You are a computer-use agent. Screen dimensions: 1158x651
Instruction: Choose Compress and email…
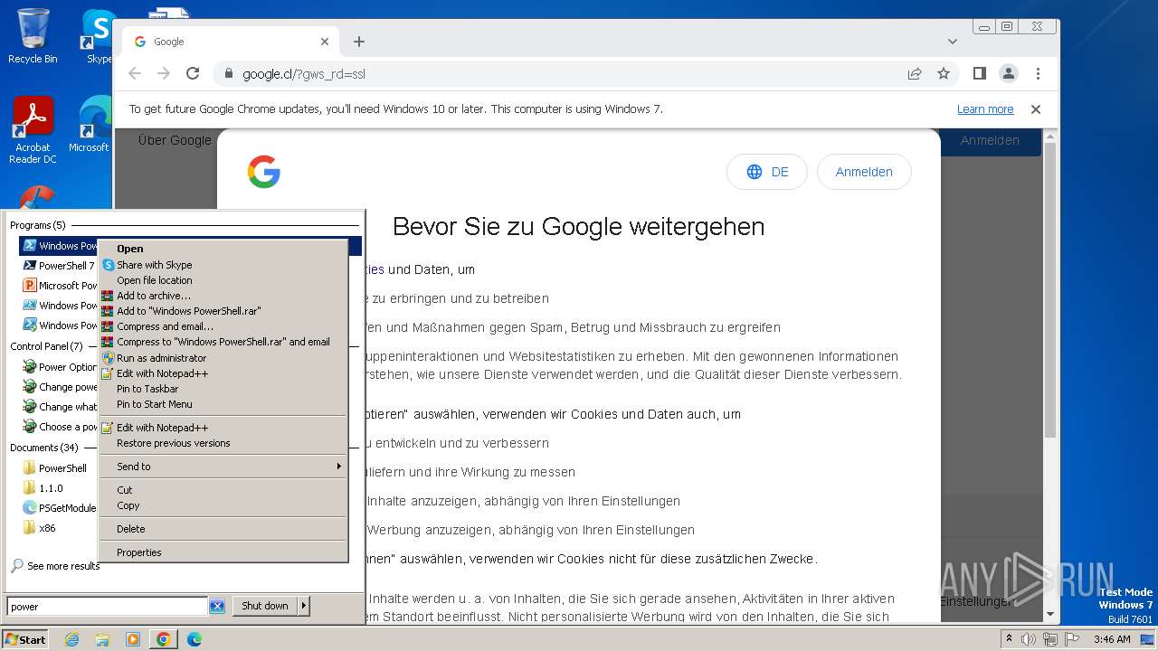point(223,326)
